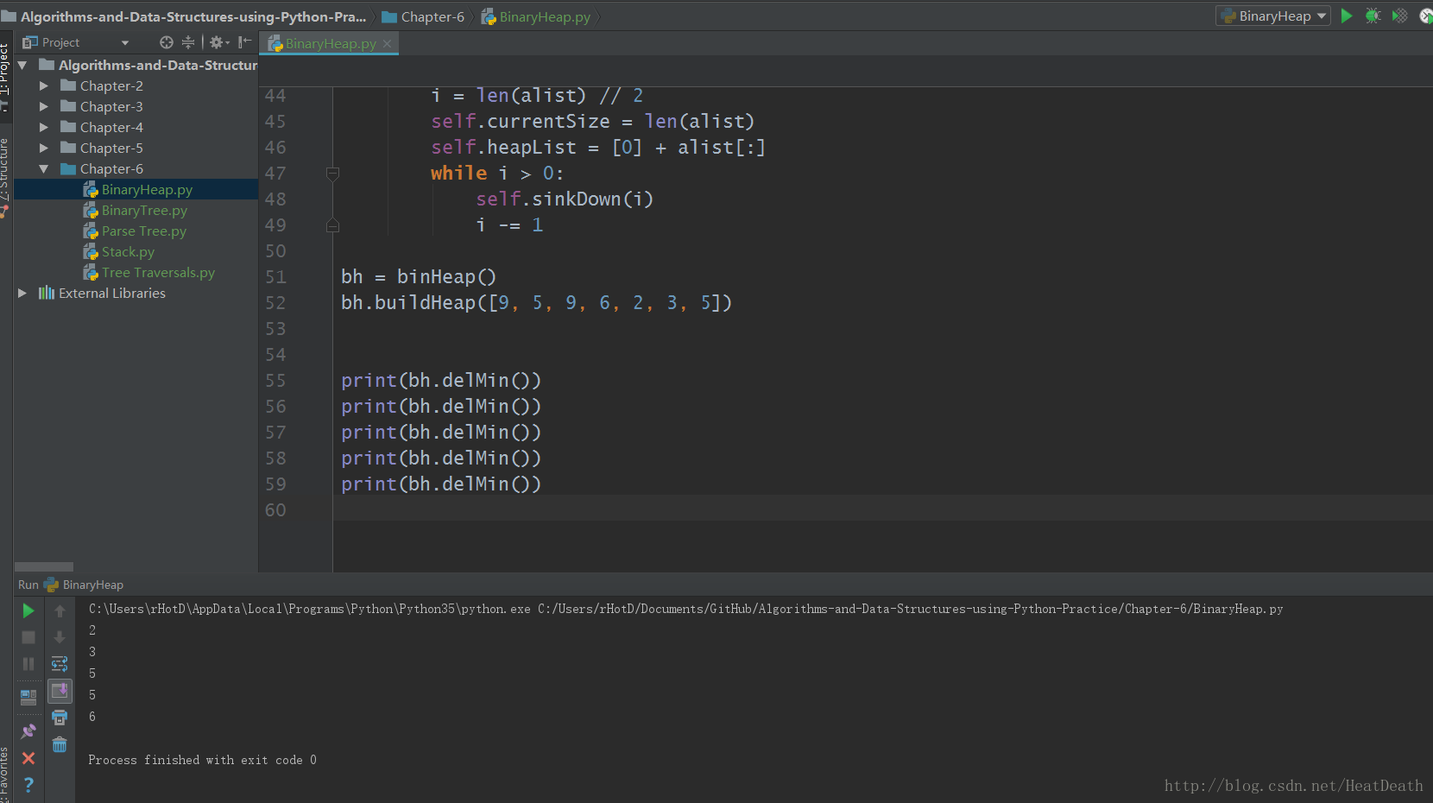Expand External Libraries node
This screenshot has height=803, width=1433.
(x=22, y=294)
